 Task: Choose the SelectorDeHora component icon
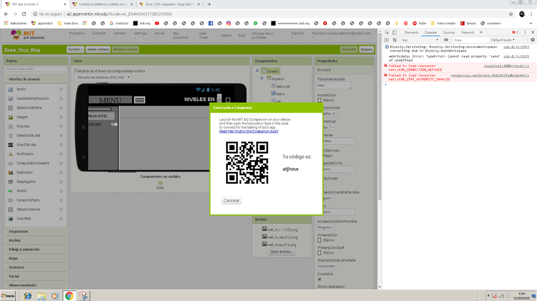pos(10,210)
